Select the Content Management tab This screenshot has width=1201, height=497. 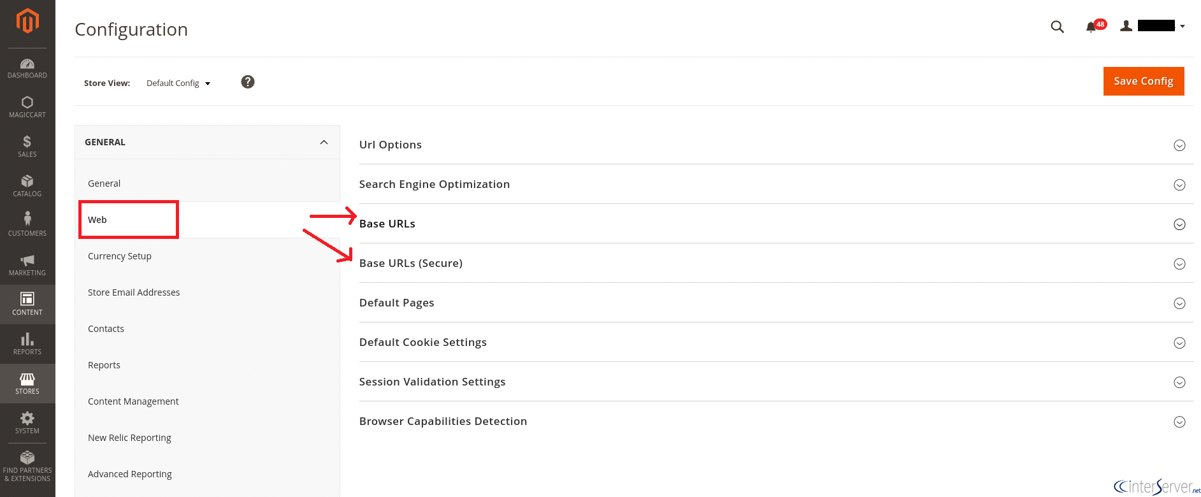tap(207, 401)
